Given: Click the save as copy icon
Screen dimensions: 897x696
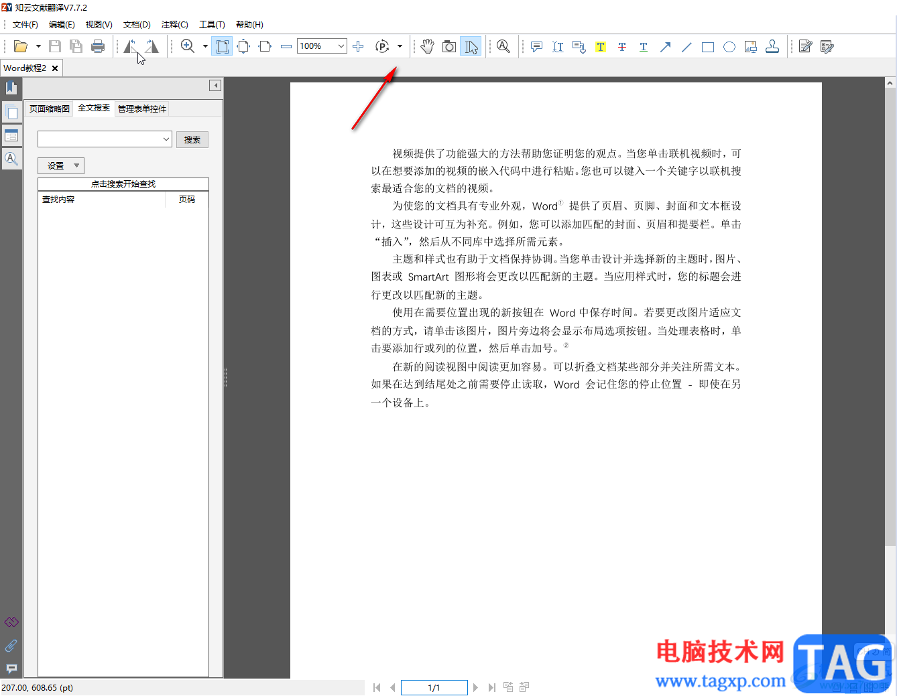Looking at the screenshot, I should click(x=76, y=46).
